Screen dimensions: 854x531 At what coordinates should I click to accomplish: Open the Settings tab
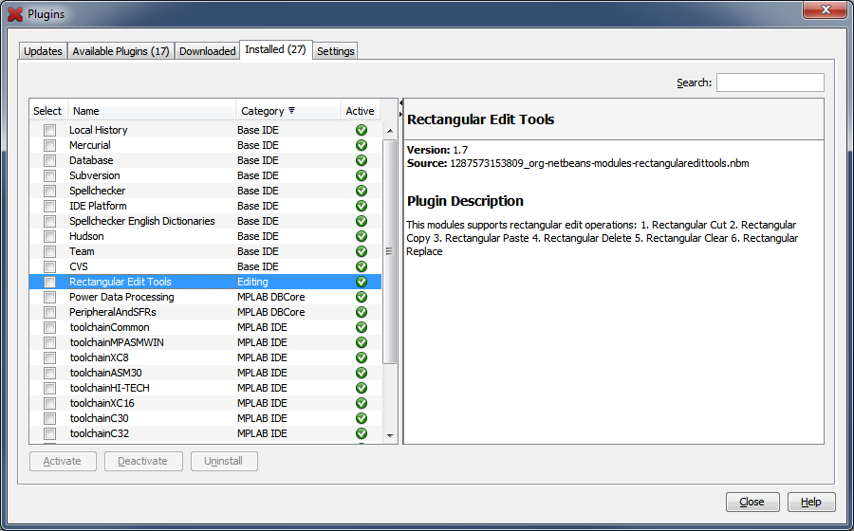click(335, 51)
